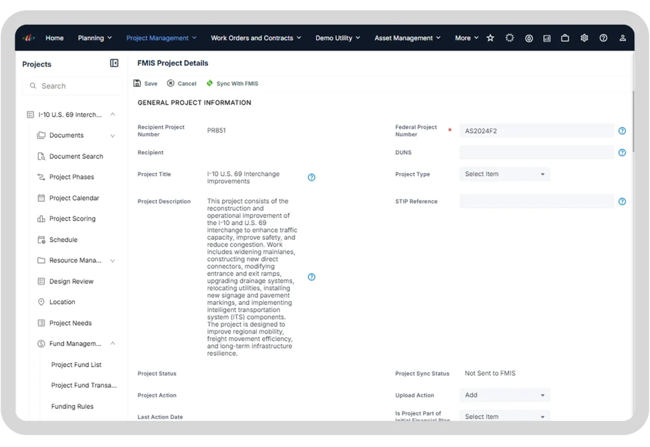Click the Federal Project Number field
This screenshot has width=650, height=447.
536,131
